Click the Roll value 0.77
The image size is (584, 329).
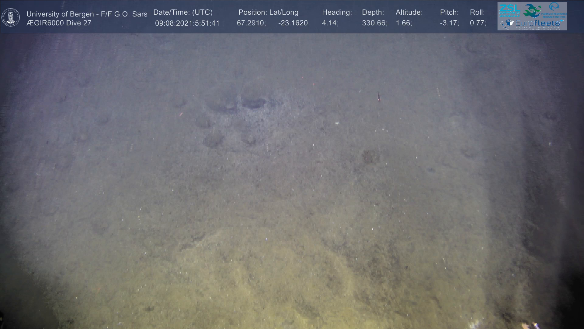pos(478,23)
